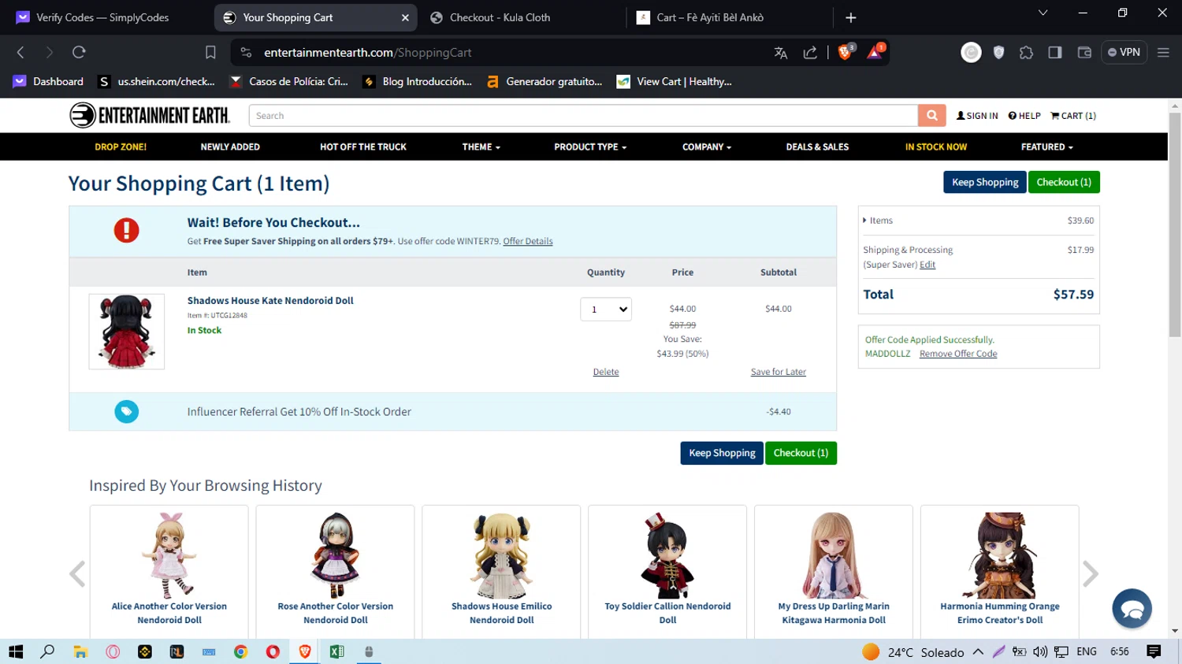
Task: Go back using the browser back arrow
Action: [21, 52]
